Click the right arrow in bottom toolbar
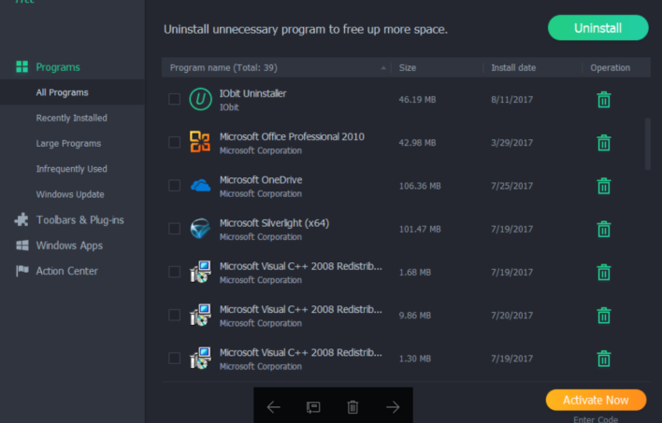Image resolution: width=662 pixels, height=423 pixels. pyautogui.click(x=393, y=407)
